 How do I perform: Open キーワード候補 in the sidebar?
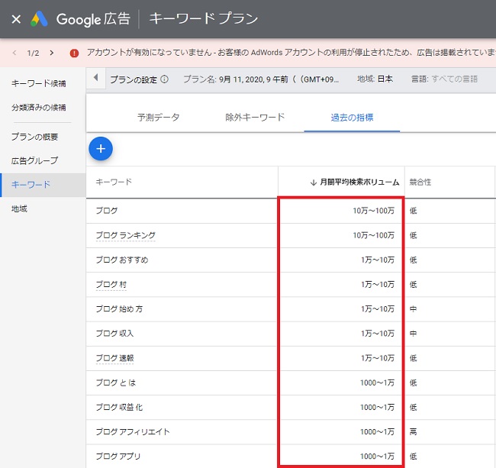pyautogui.click(x=39, y=83)
